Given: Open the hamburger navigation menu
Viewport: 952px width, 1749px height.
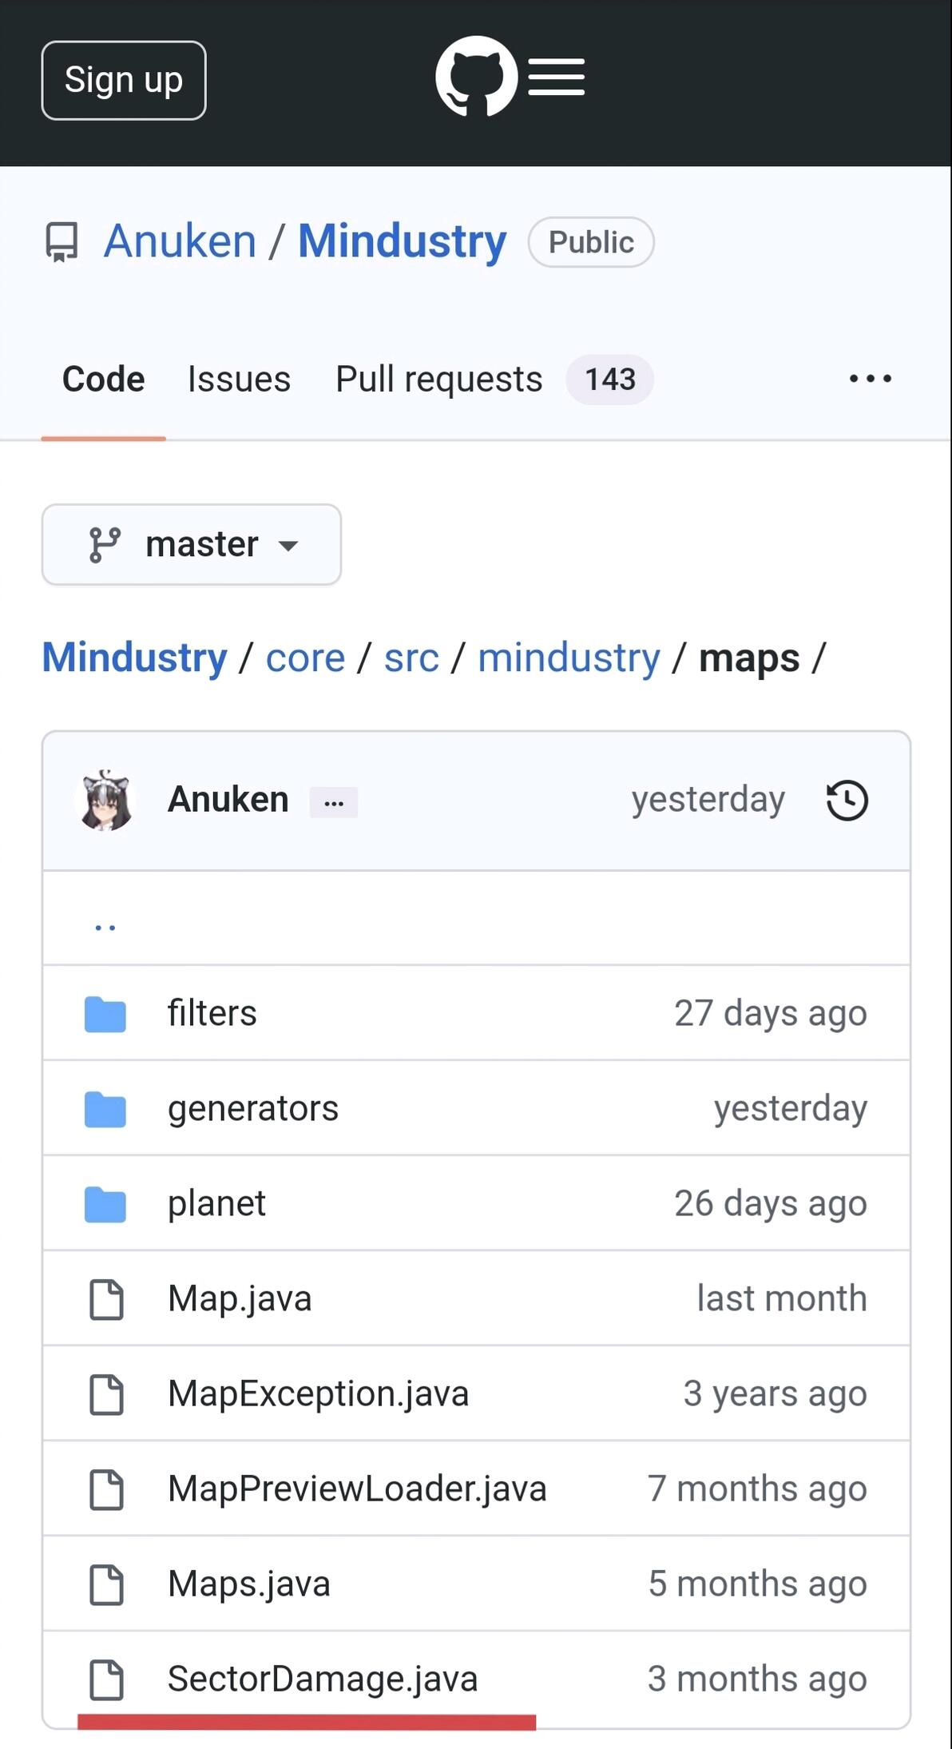Looking at the screenshot, I should pyautogui.click(x=557, y=77).
